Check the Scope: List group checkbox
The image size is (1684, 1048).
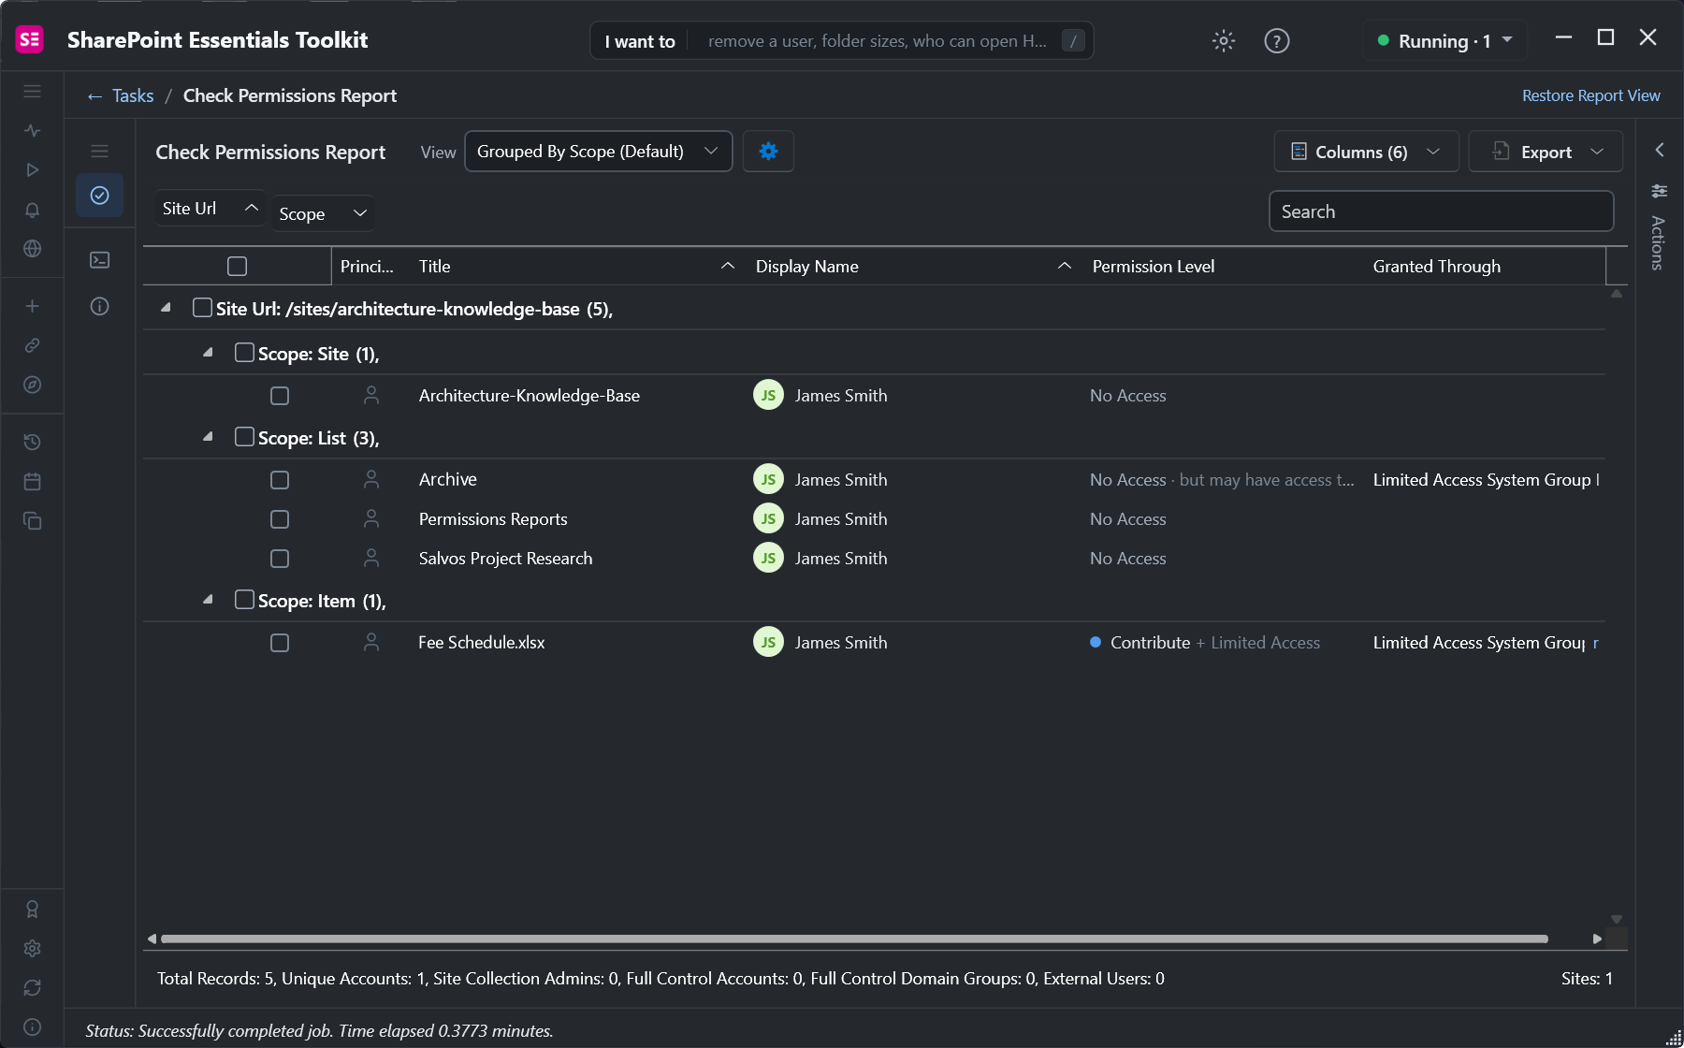[244, 437]
